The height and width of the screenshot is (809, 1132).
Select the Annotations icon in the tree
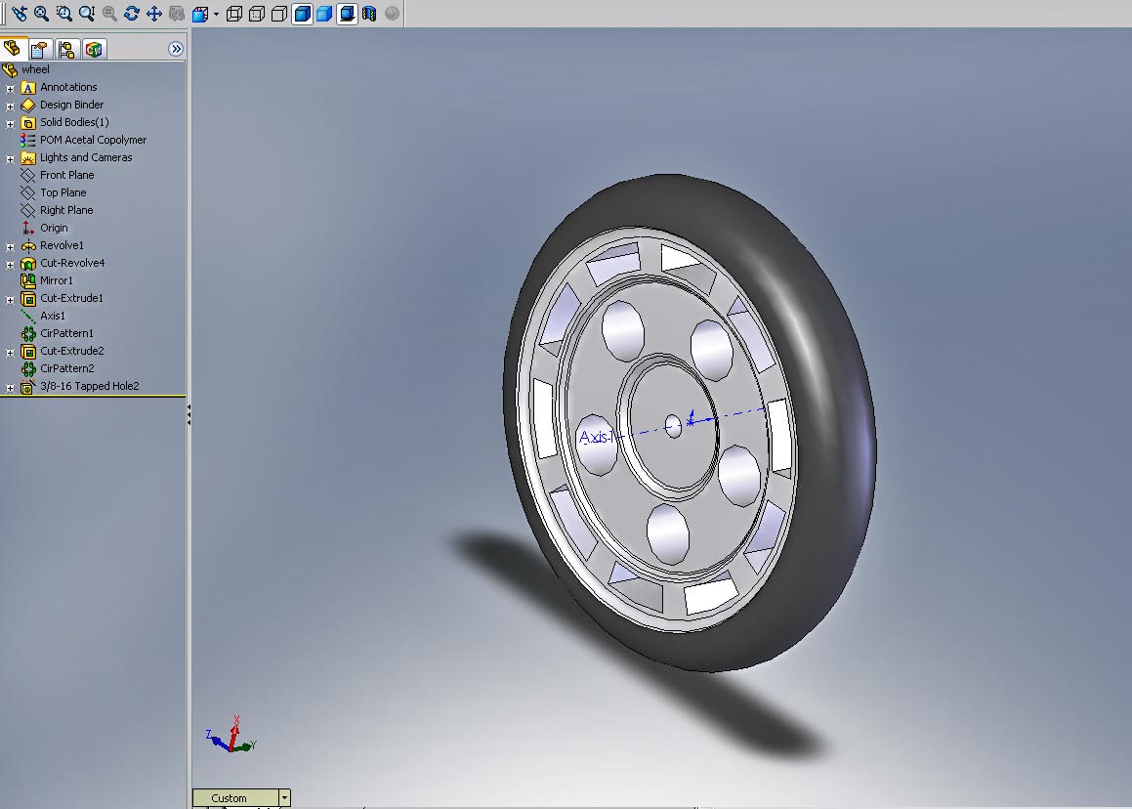pyautogui.click(x=28, y=87)
